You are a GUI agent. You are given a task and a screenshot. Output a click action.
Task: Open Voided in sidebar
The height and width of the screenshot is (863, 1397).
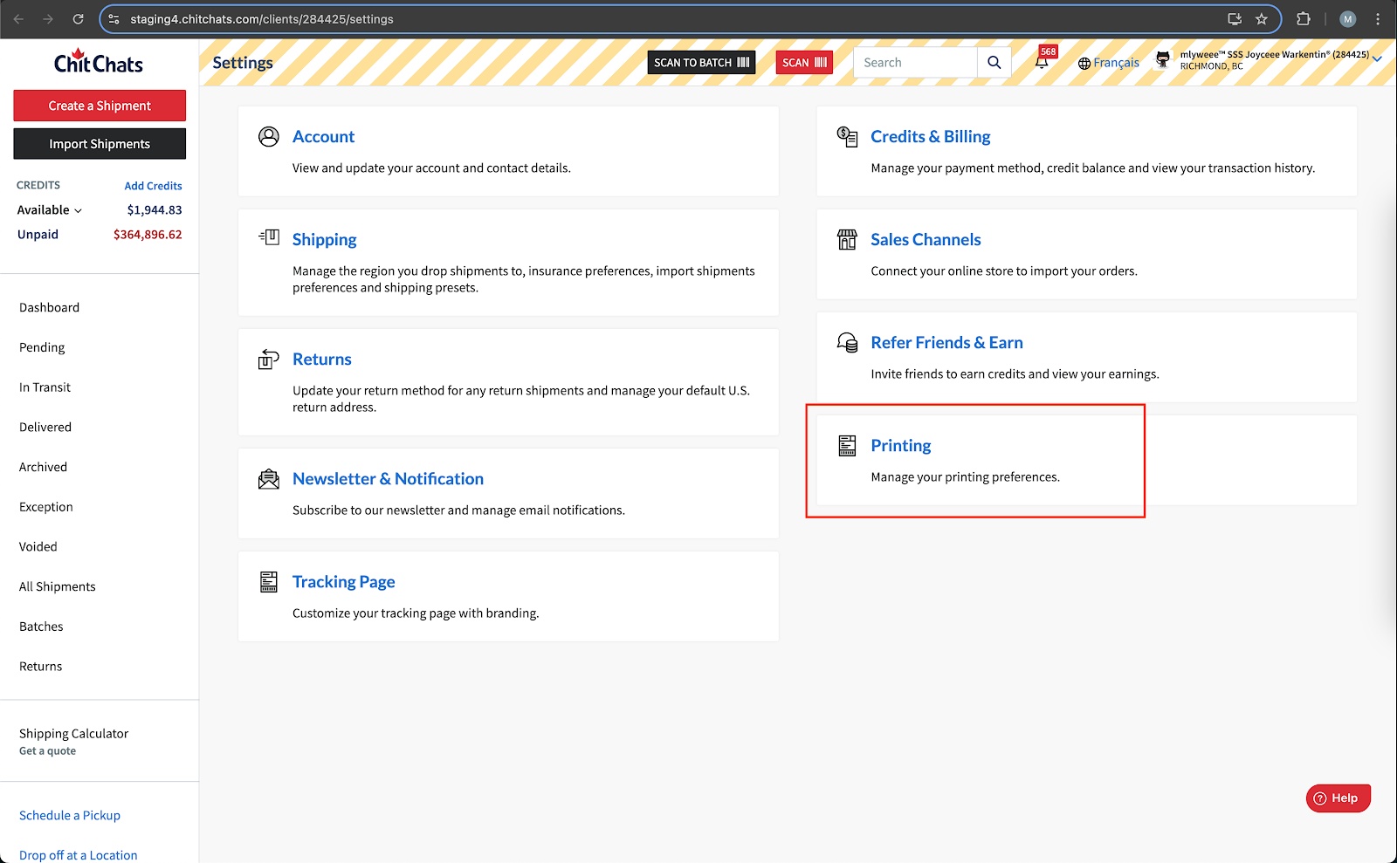tap(38, 546)
